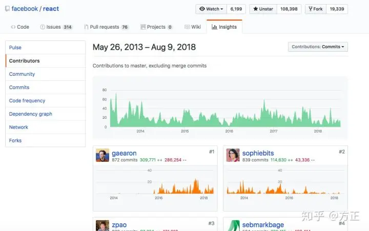Open Network in the sidebar
The image size is (369, 231).
[46, 127]
